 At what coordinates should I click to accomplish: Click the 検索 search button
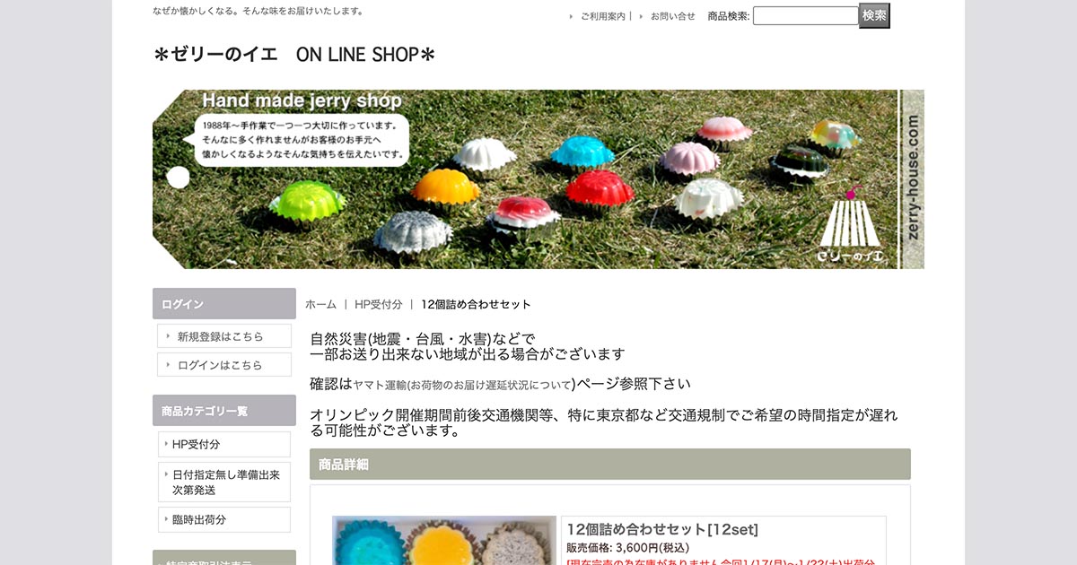click(874, 15)
